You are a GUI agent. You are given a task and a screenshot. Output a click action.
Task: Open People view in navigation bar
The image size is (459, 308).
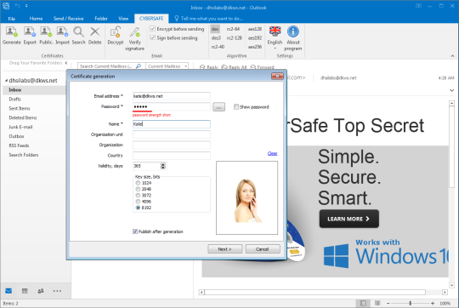click(x=41, y=291)
